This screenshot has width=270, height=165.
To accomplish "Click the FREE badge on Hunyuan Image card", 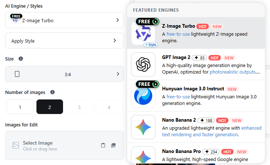I will [148, 84].
